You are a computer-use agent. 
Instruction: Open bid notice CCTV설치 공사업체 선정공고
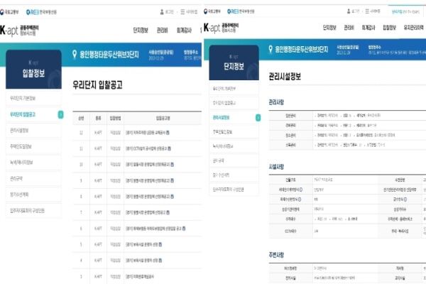146,148
